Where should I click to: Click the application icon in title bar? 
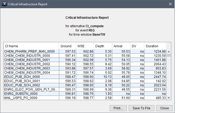click(x=4, y=4)
